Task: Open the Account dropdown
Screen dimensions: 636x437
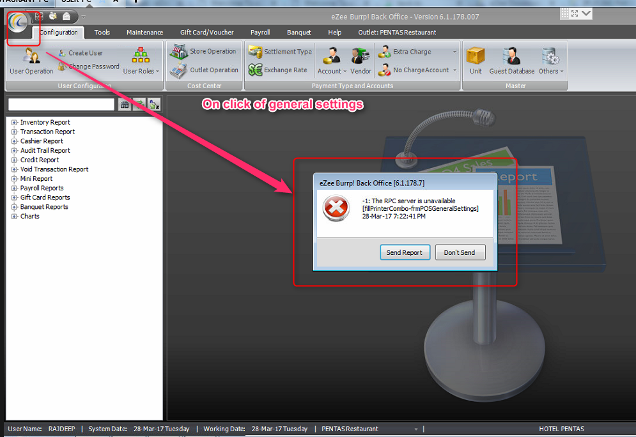Action: point(332,61)
